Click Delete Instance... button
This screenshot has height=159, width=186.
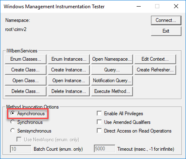click(69, 91)
